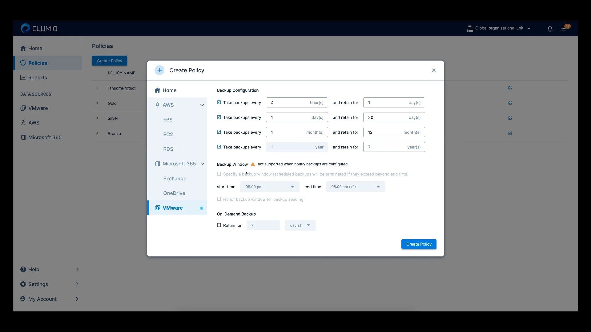Collapse the AWS section in policy dialog

202,105
